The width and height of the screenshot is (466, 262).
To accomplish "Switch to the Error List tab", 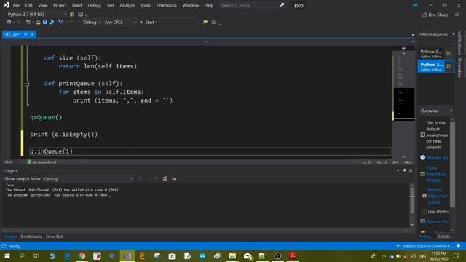I will coord(54,237).
